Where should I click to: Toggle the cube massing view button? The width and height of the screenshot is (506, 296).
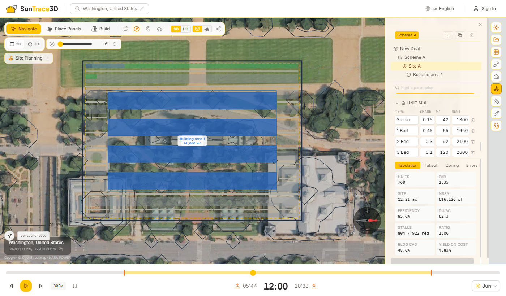click(x=197, y=29)
